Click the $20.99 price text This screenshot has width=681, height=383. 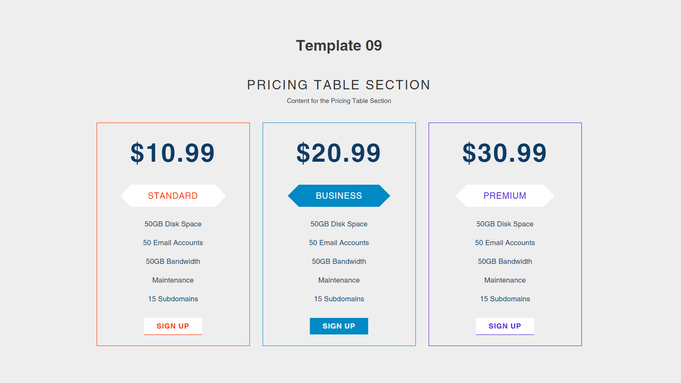[x=339, y=153]
